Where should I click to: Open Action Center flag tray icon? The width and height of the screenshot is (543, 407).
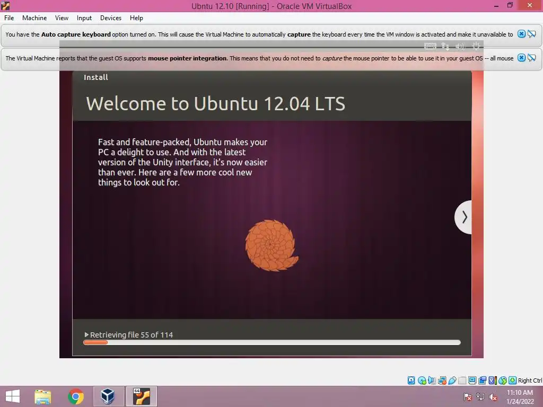[468, 397]
